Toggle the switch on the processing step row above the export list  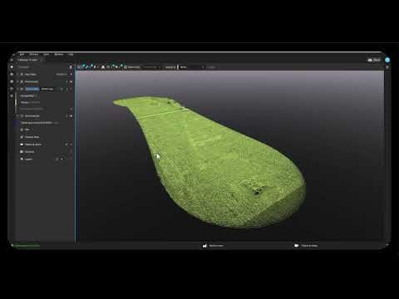(x=71, y=116)
